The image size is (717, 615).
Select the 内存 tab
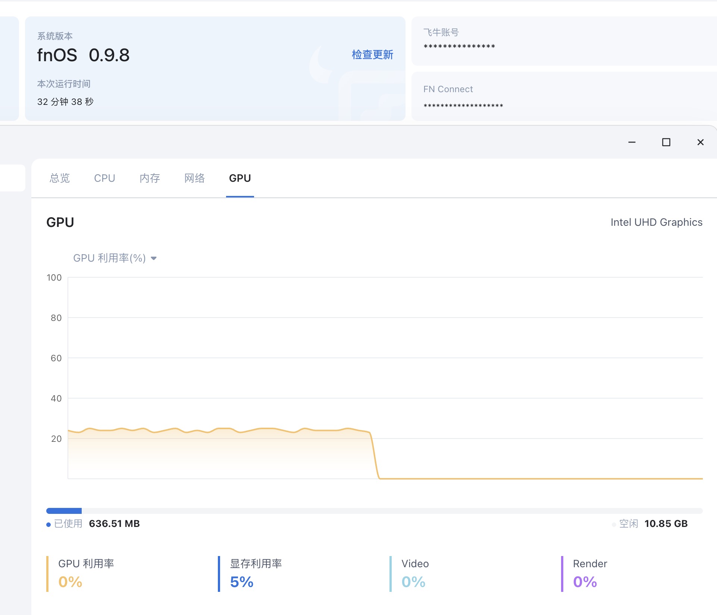point(150,178)
